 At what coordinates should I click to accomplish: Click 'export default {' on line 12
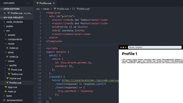click(x=58, y=52)
